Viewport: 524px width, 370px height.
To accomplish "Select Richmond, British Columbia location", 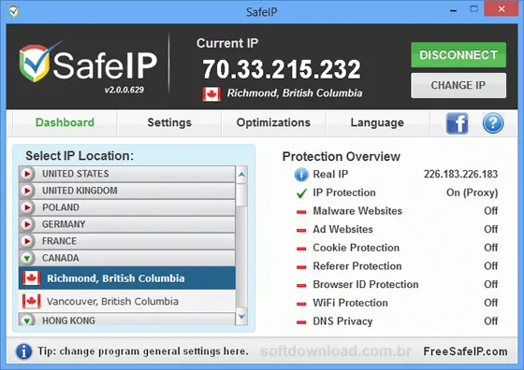I will click(x=127, y=277).
